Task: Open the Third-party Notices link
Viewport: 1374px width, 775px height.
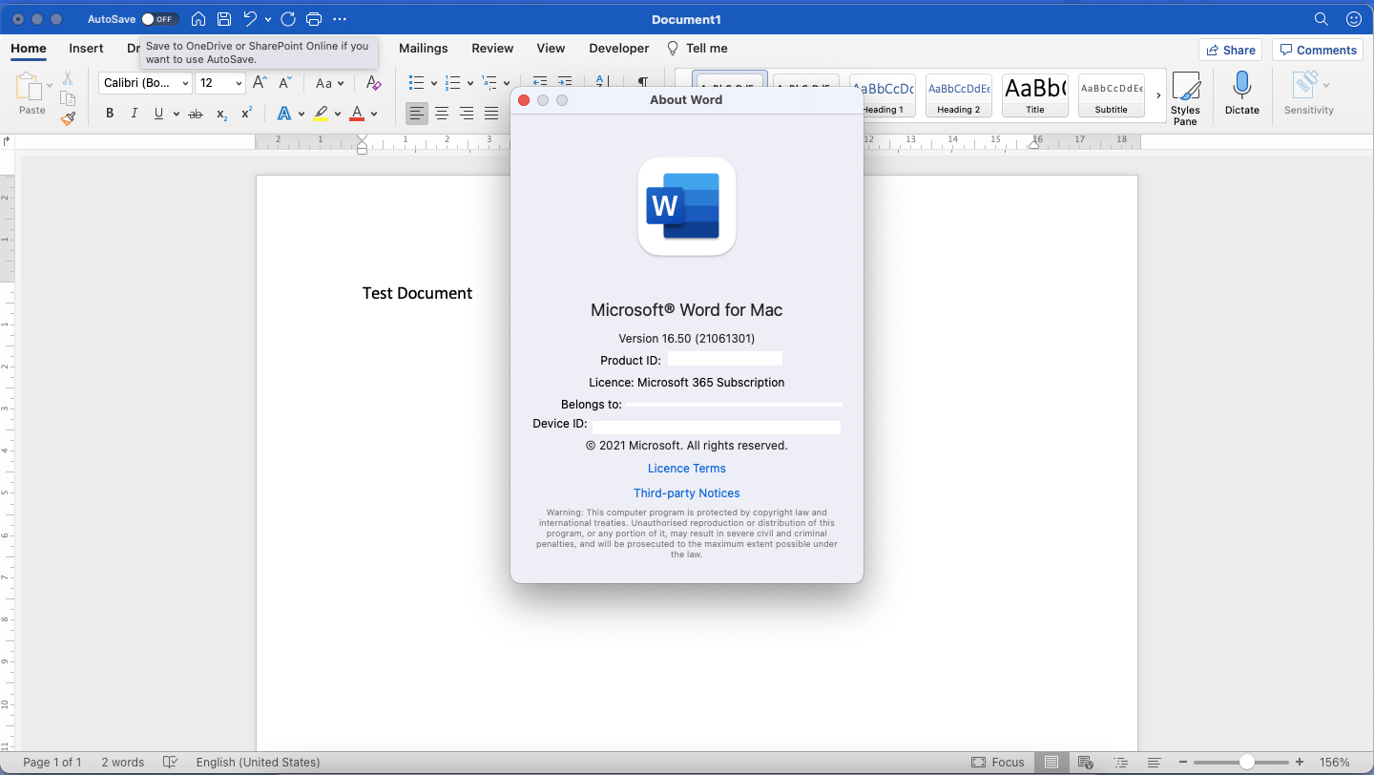Action: 687,493
